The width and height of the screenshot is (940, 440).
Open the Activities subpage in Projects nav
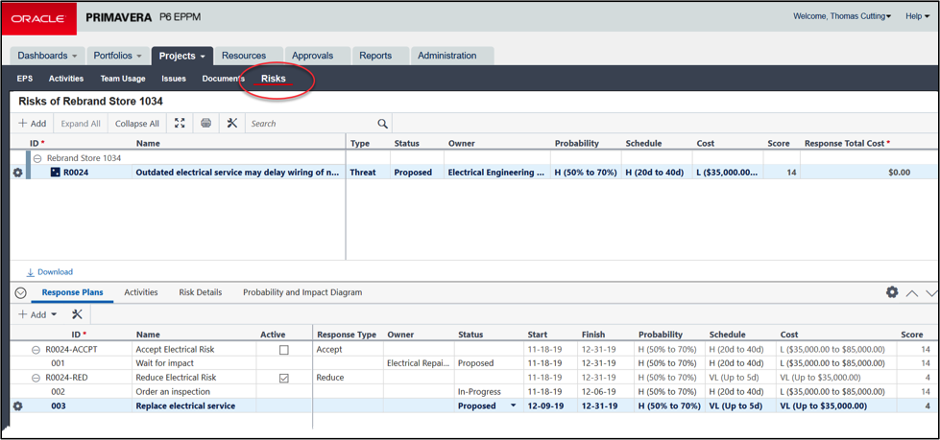click(66, 79)
